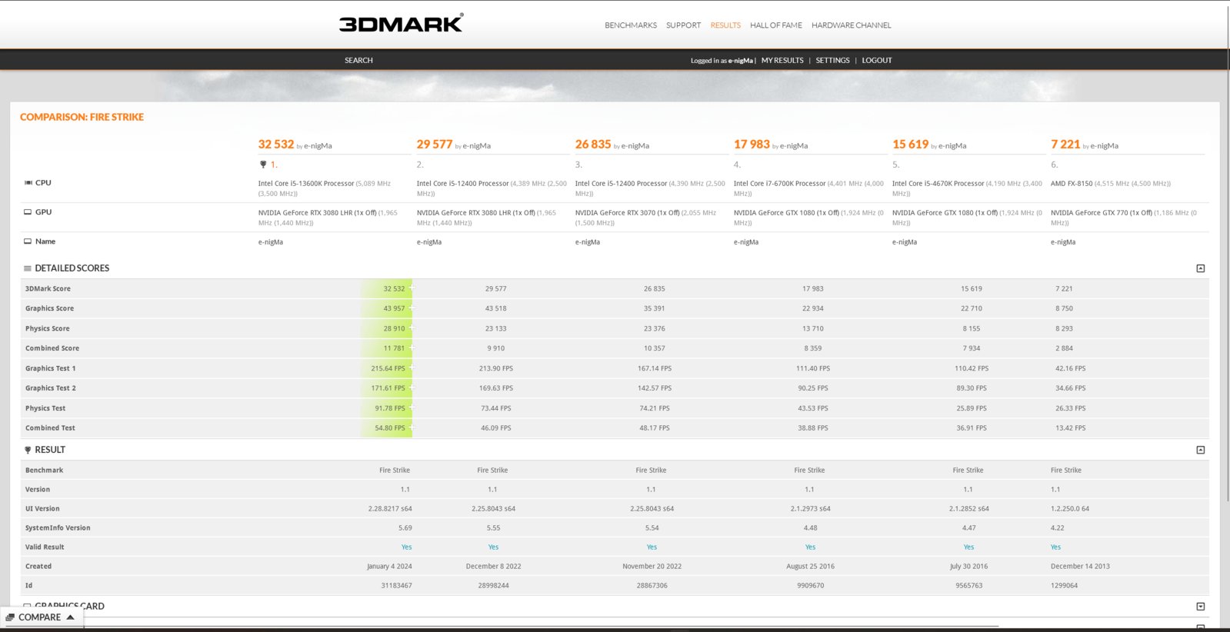Click the November 20 2022 created date

[652, 567]
